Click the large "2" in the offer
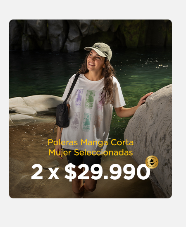186x227 pixels. pyautogui.click(x=37, y=172)
